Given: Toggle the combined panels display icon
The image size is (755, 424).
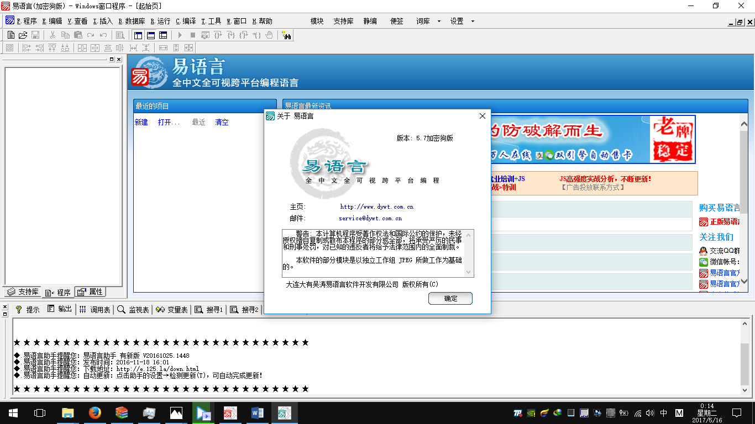Looking at the screenshot, I should 163,35.
